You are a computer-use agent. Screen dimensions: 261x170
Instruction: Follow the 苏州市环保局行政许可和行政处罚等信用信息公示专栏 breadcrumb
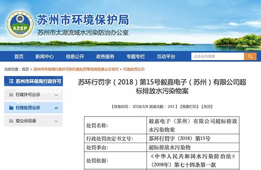[x=76, y=69]
